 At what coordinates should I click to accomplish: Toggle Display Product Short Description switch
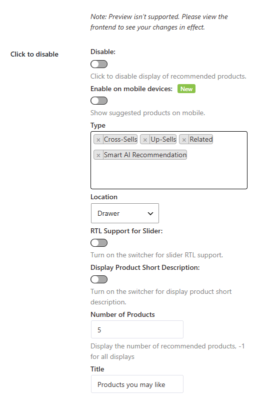99,279
